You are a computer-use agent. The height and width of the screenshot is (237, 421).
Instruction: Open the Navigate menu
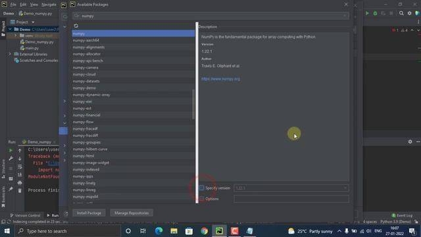(x=49, y=5)
